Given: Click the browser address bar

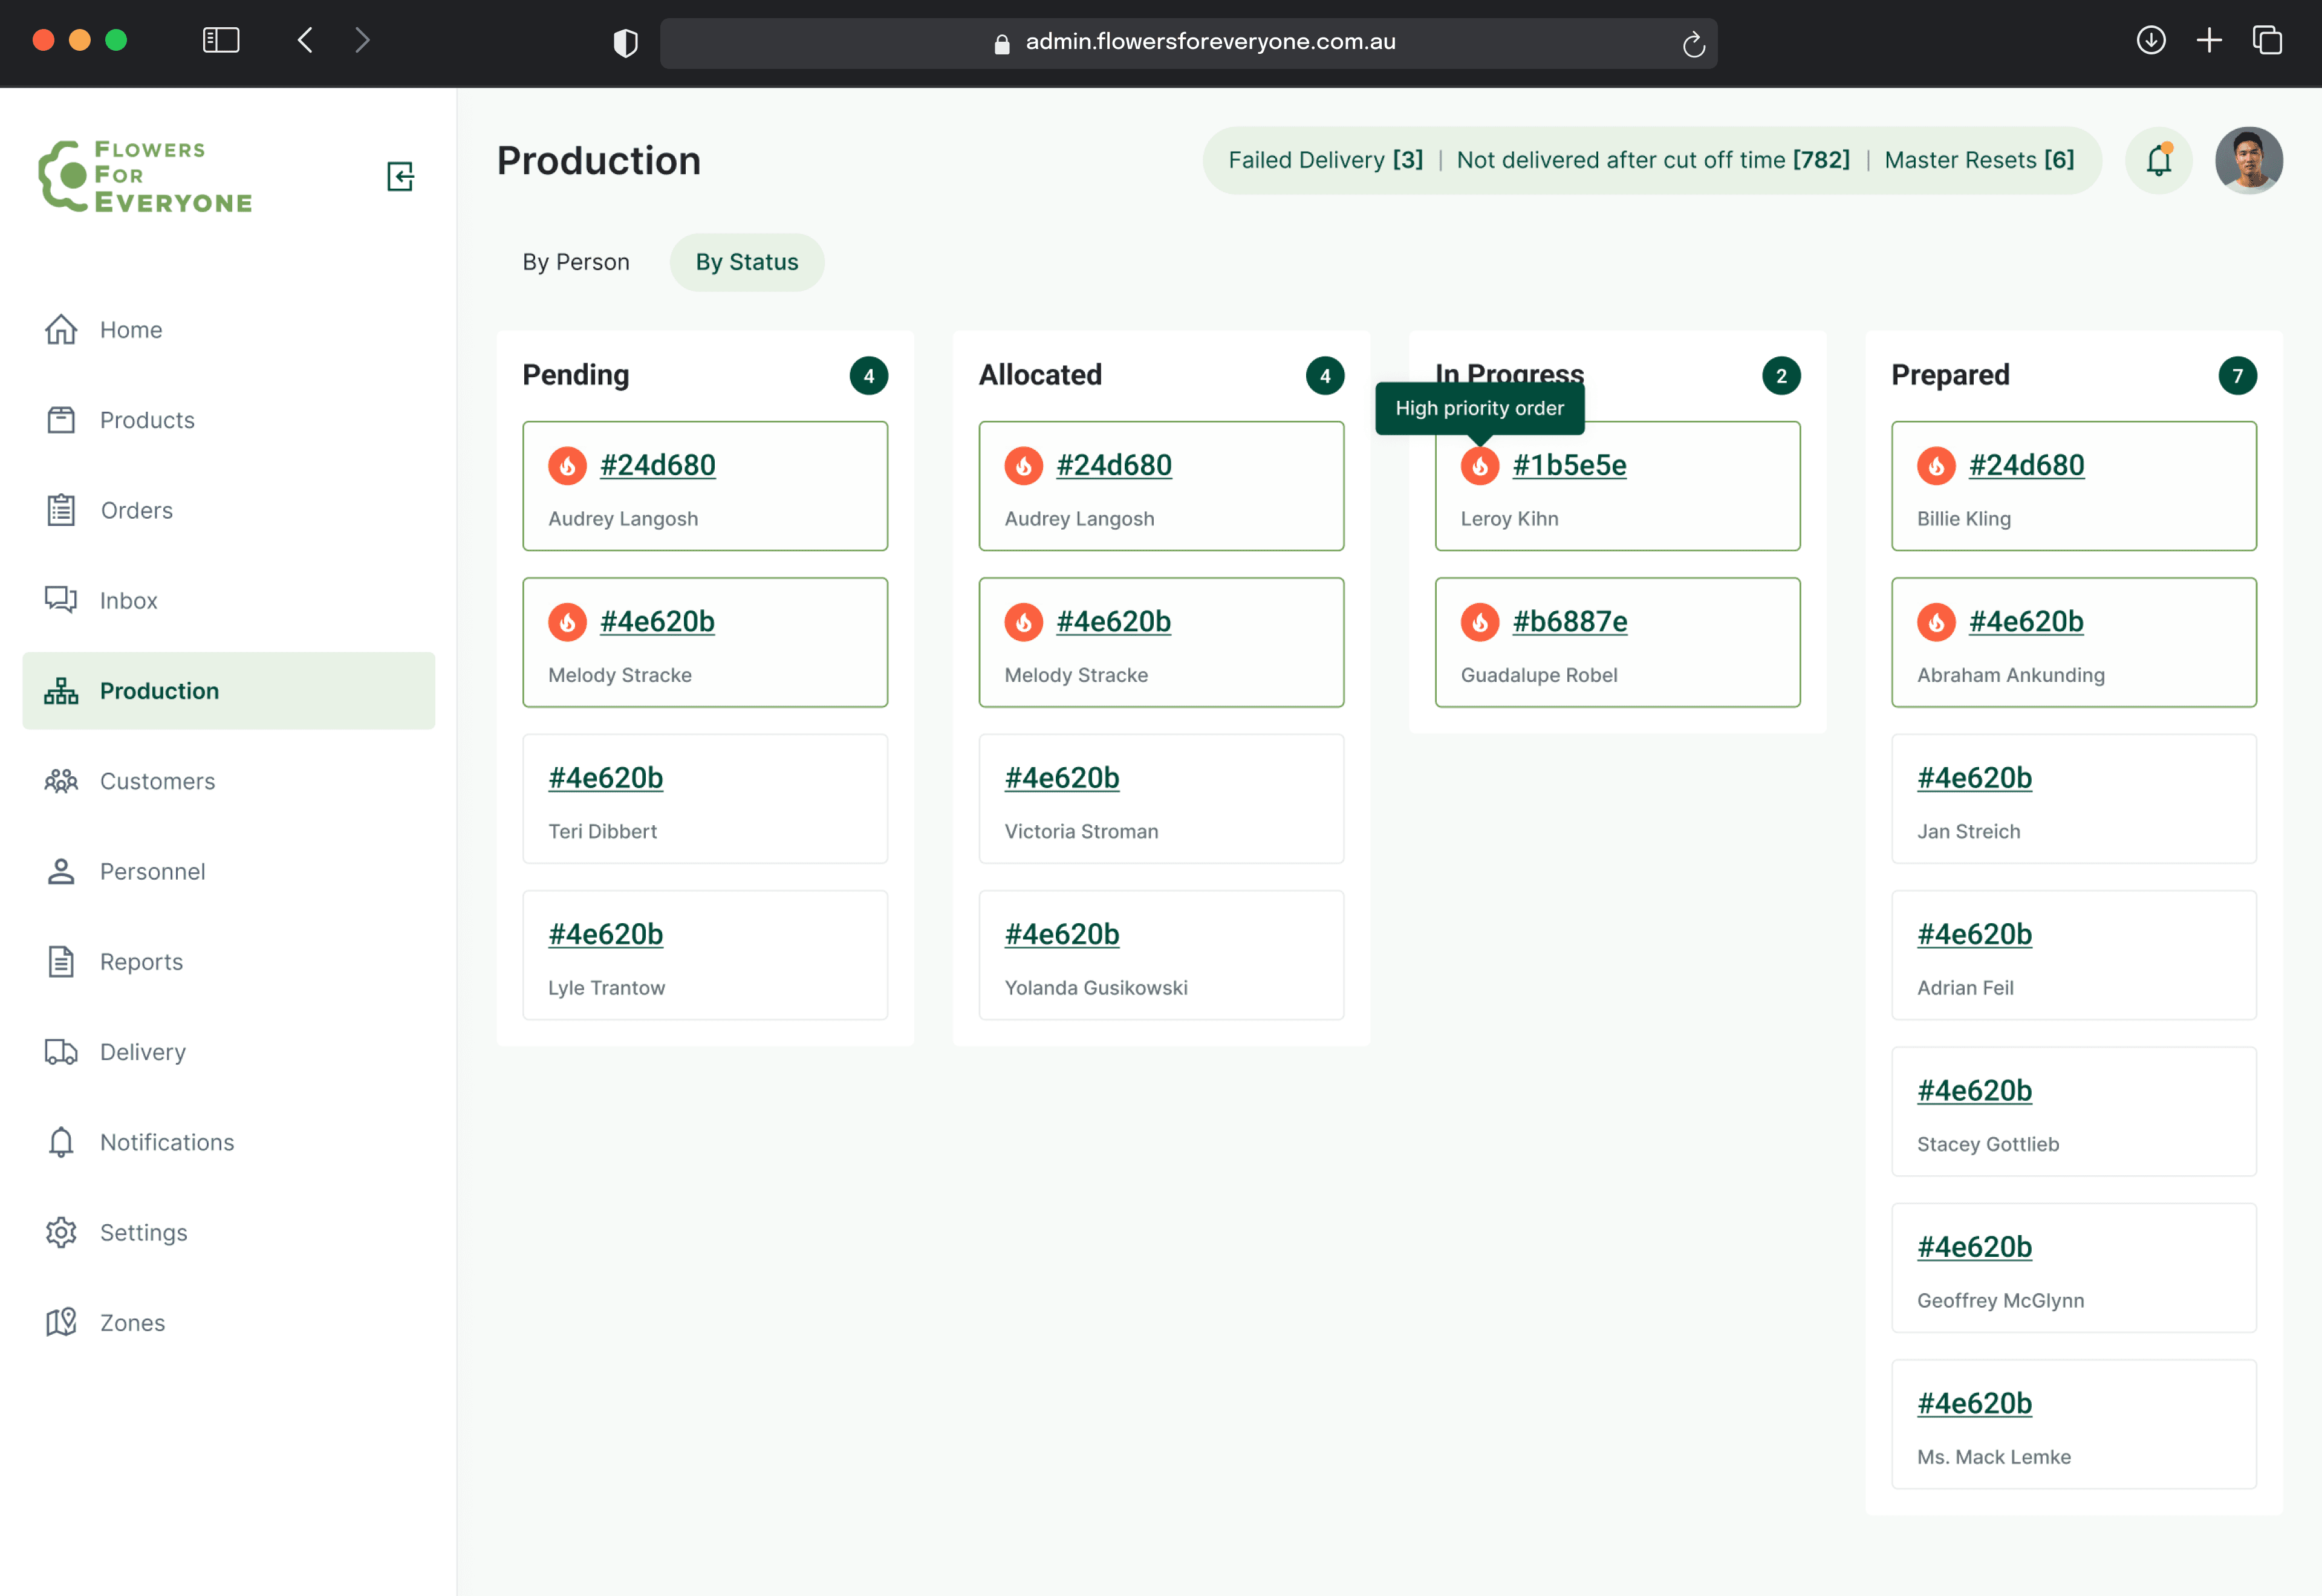Looking at the screenshot, I should click(1188, 42).
